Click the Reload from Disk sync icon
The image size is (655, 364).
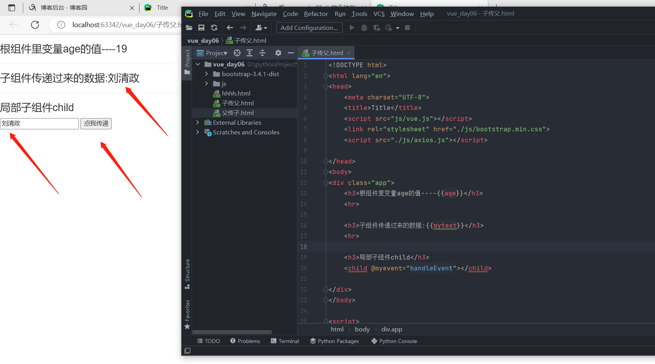(x=214, y=28)
